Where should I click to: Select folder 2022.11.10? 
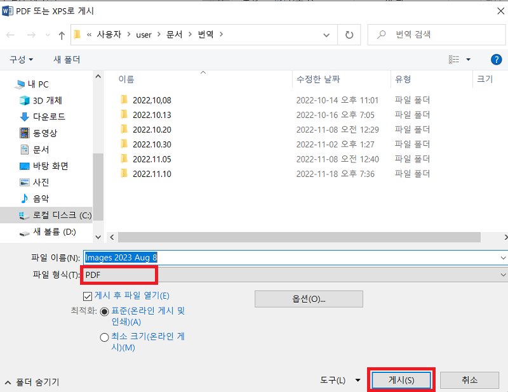[152, 174]
